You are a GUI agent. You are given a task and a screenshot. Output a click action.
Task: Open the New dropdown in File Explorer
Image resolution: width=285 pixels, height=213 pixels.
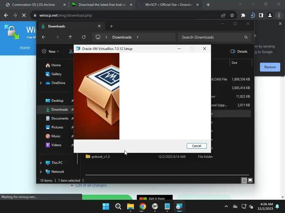click(51, 51)
